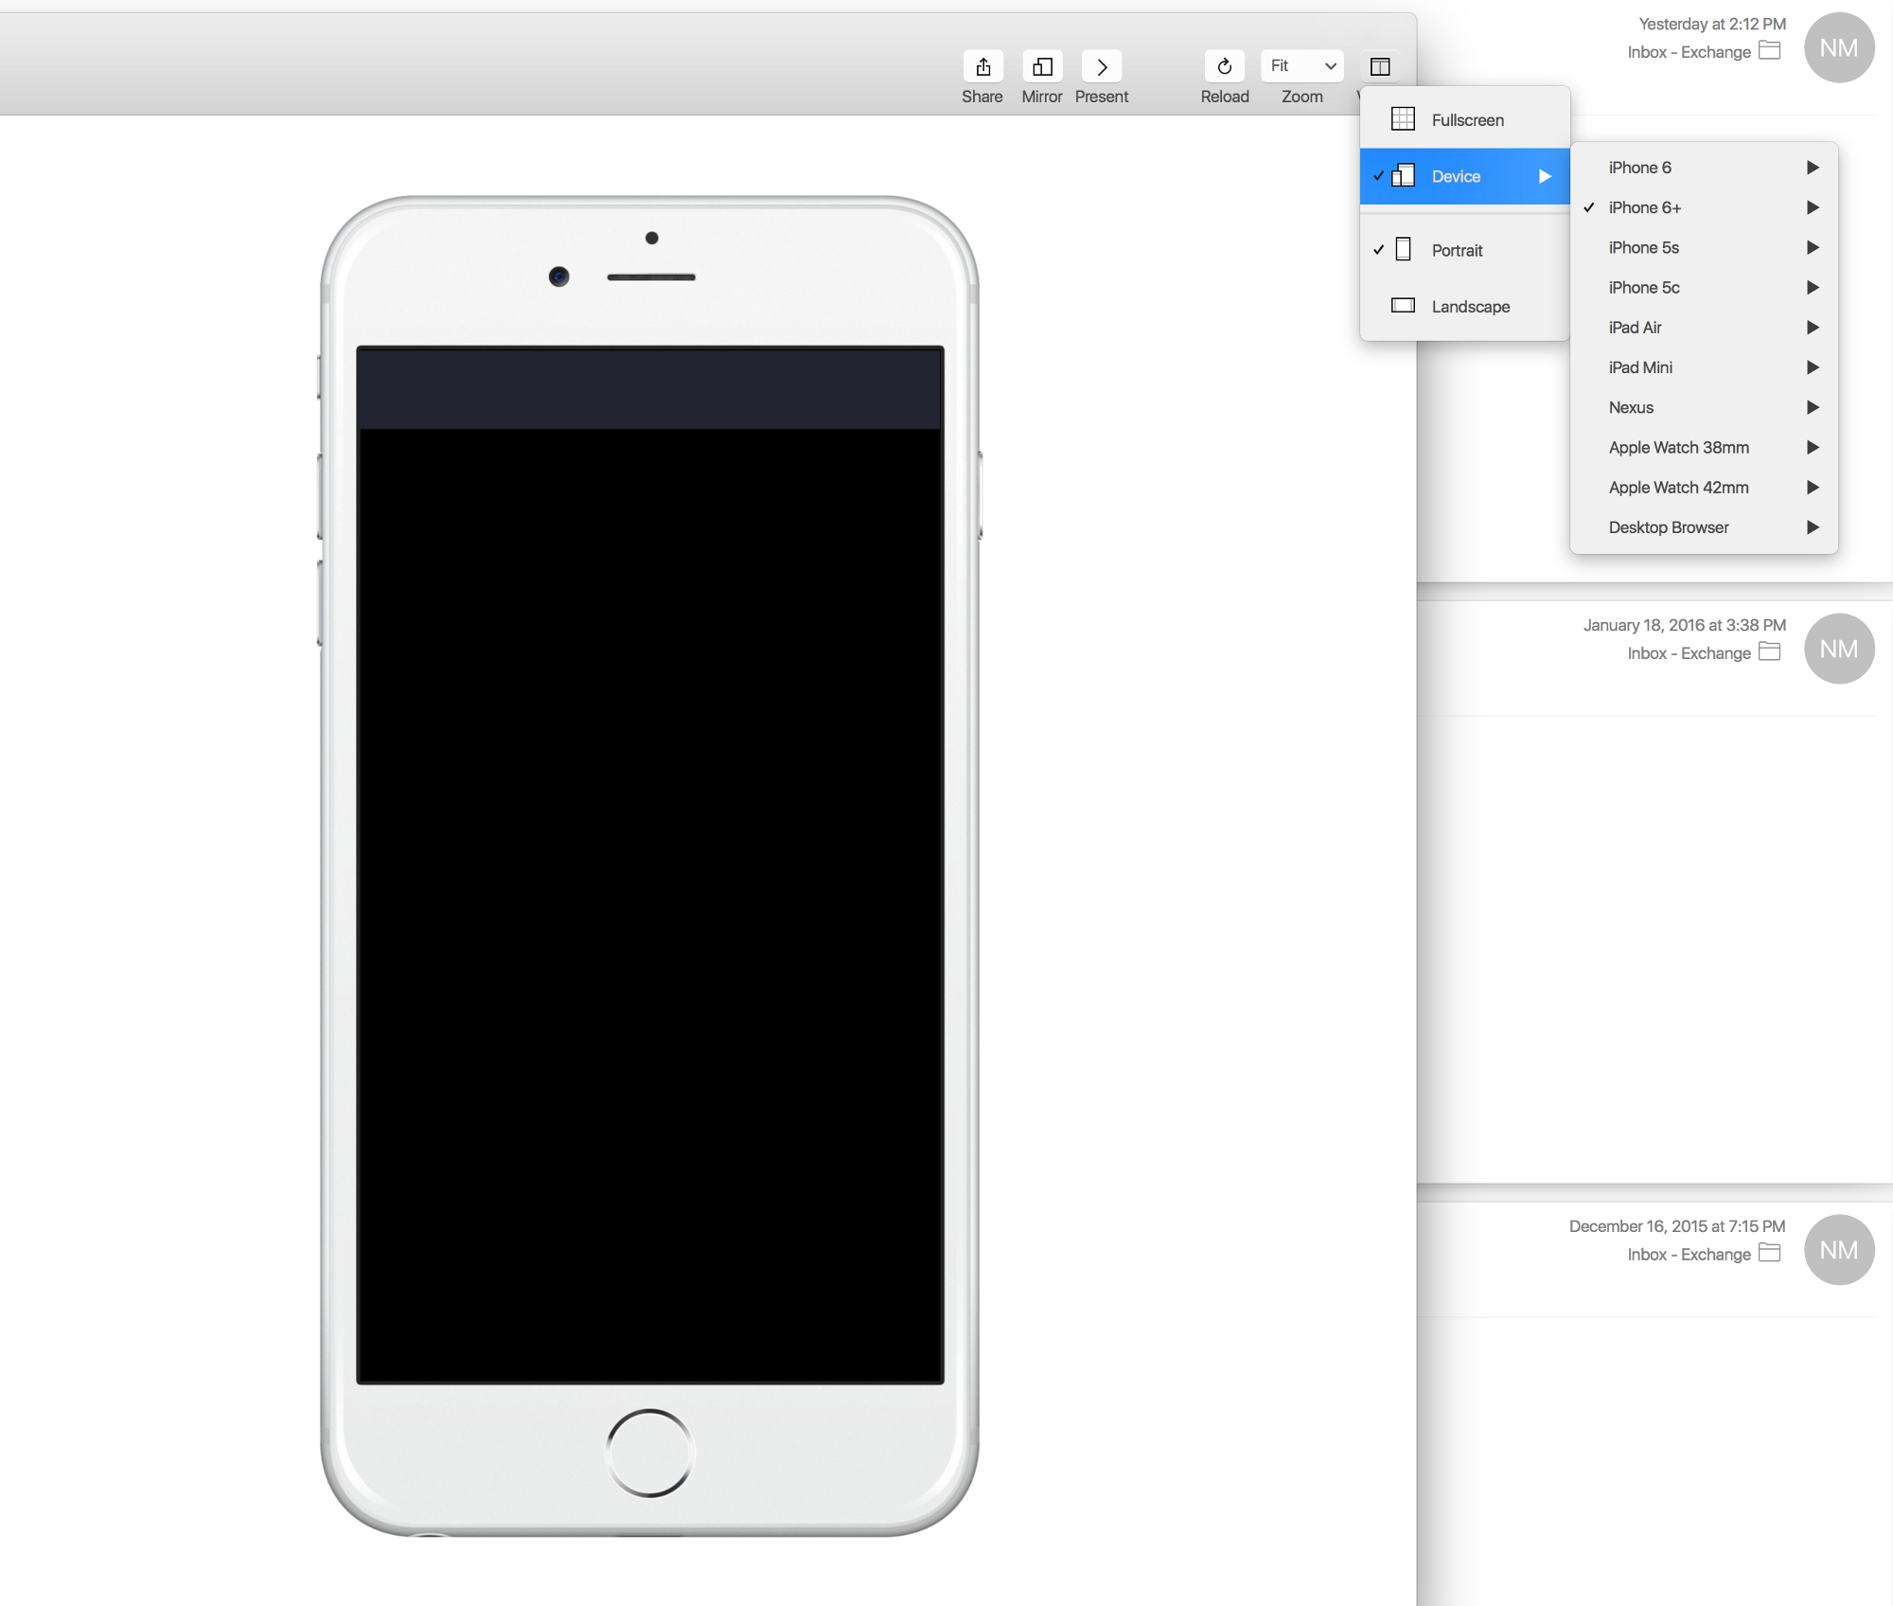Click the folder icon next to Inbox - Exchange
1893x1606 pixels.
pos(1768,52)
